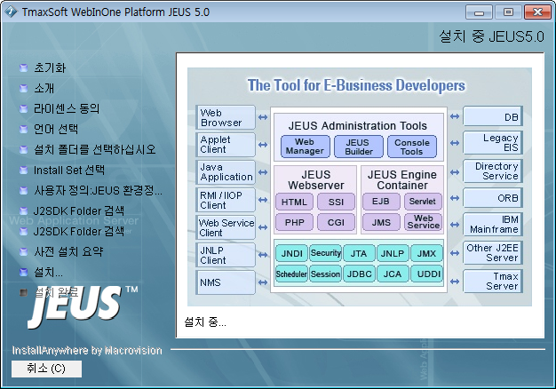Click the bullet icon beside 소개

pyautogui.click(x=23, y=88)
